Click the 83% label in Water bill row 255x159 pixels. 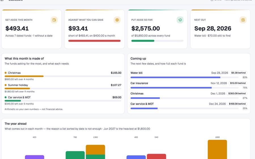(245, 77)
